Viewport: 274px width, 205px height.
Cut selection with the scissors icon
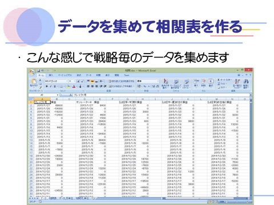(40, 80)
